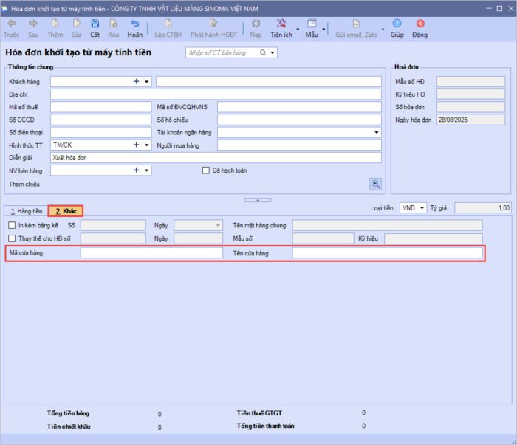Switch to the Hàng tiền tab
This screenshot has width=517, height=445.
[x=26, y=211]
